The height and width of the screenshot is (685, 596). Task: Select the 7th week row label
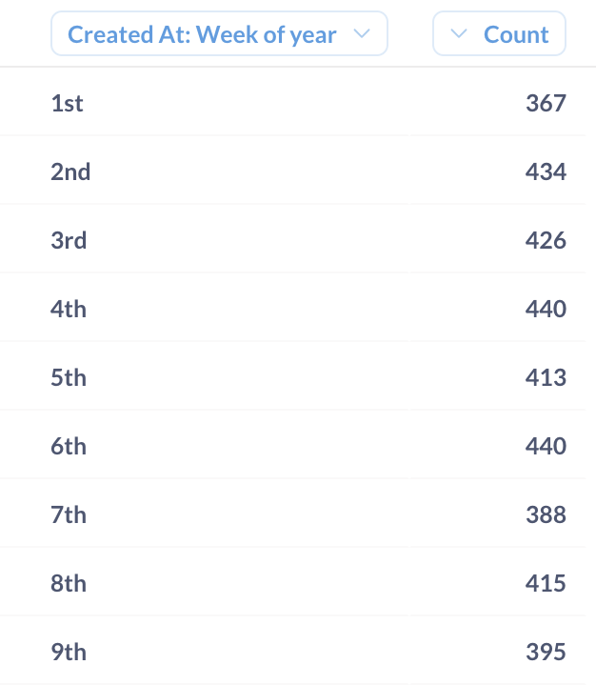point(69,514)
